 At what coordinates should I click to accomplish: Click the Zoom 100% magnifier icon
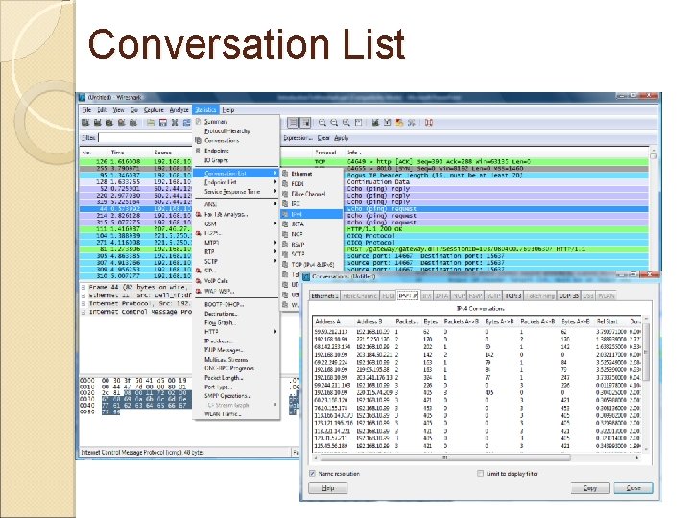pyautogui.click(x=345, y=123)
